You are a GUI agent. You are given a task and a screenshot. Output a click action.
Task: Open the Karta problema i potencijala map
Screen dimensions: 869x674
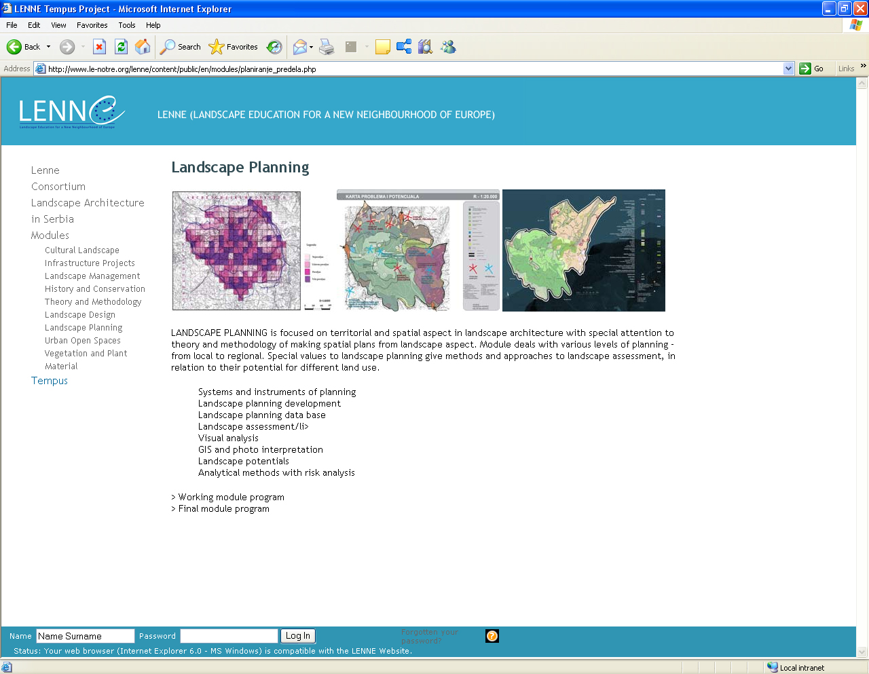[418, 250]
